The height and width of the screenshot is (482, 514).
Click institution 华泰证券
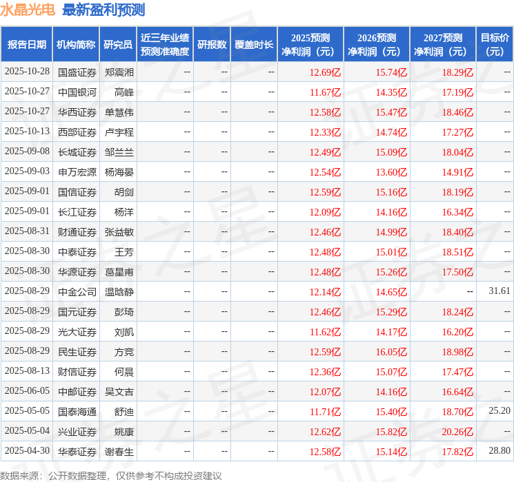point(77,452)
